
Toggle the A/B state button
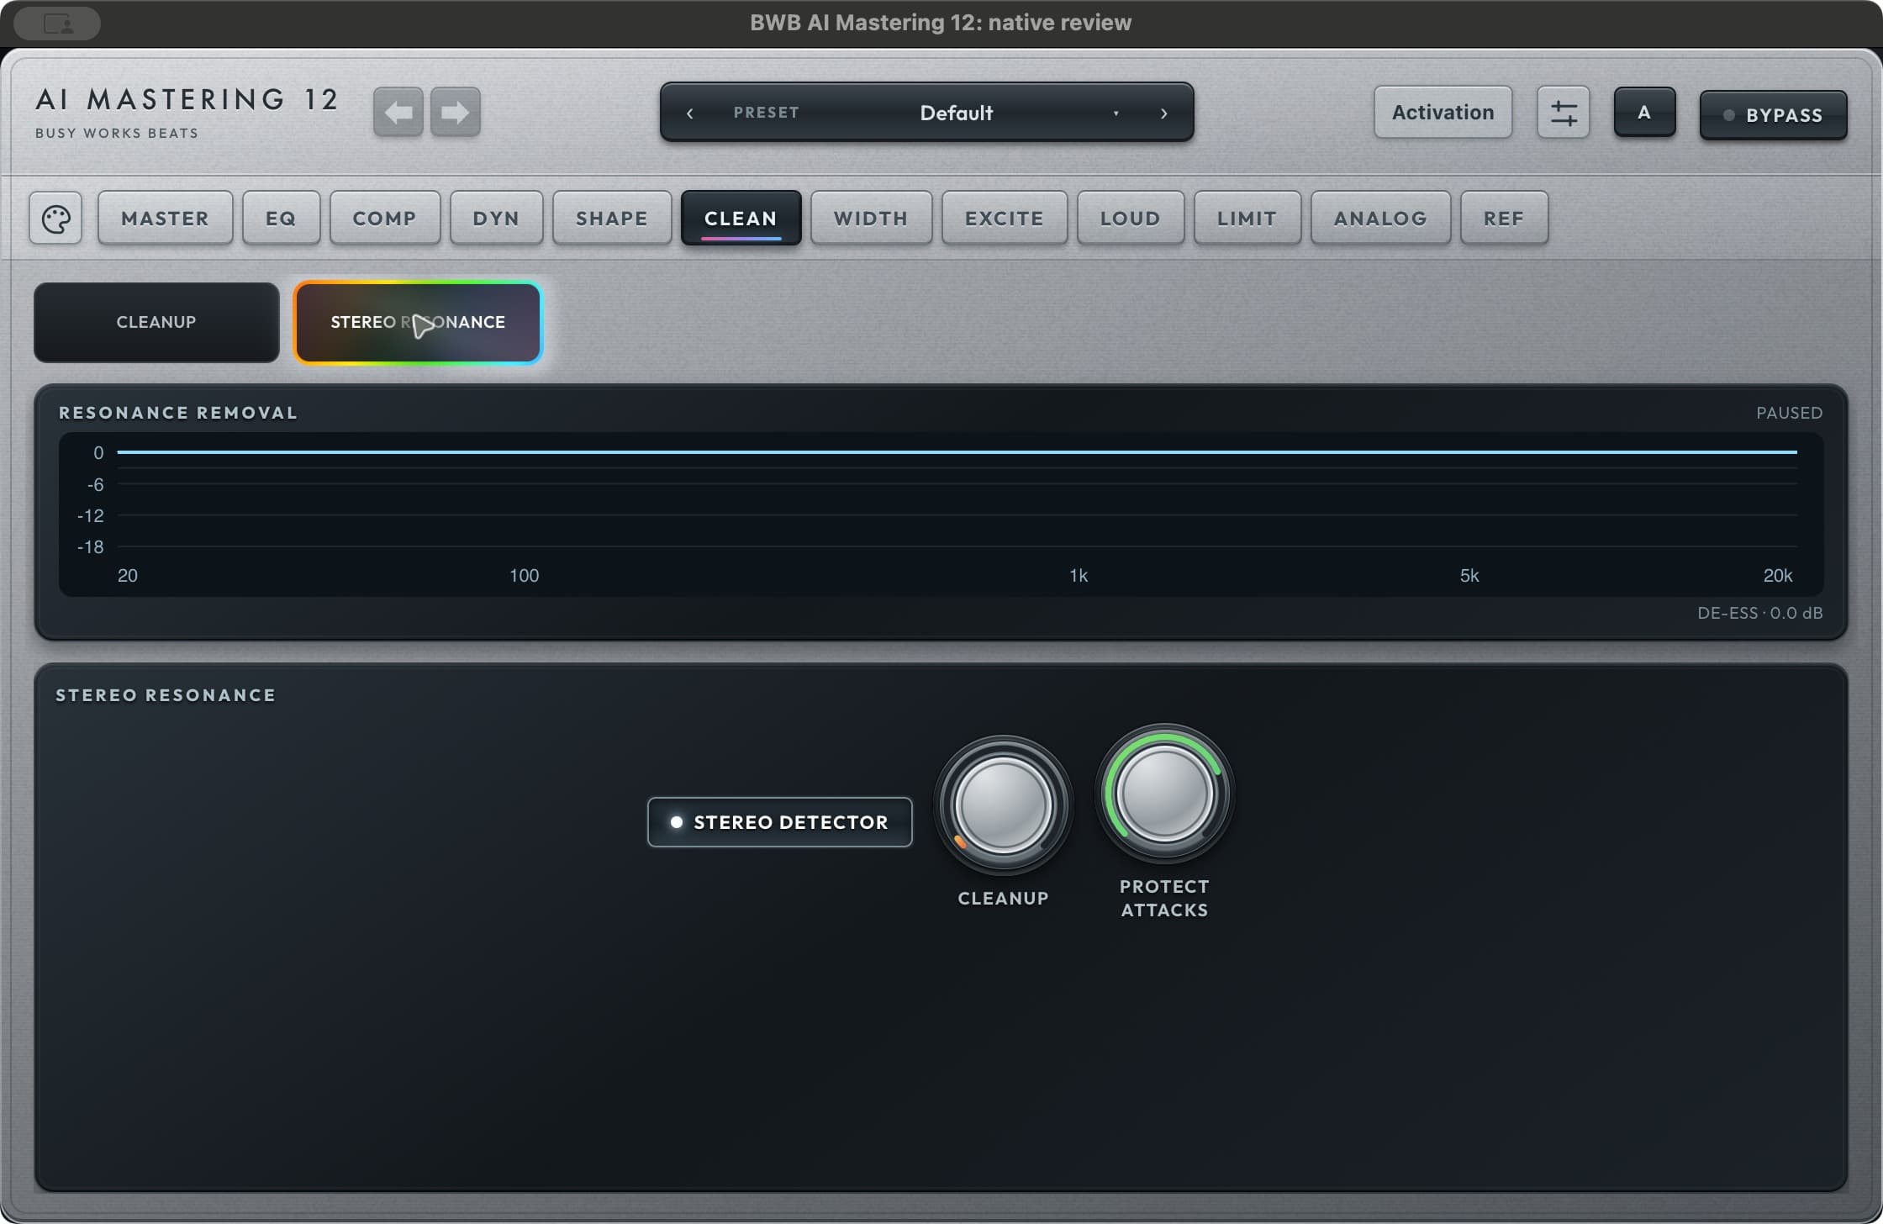tap(1644, 112)
